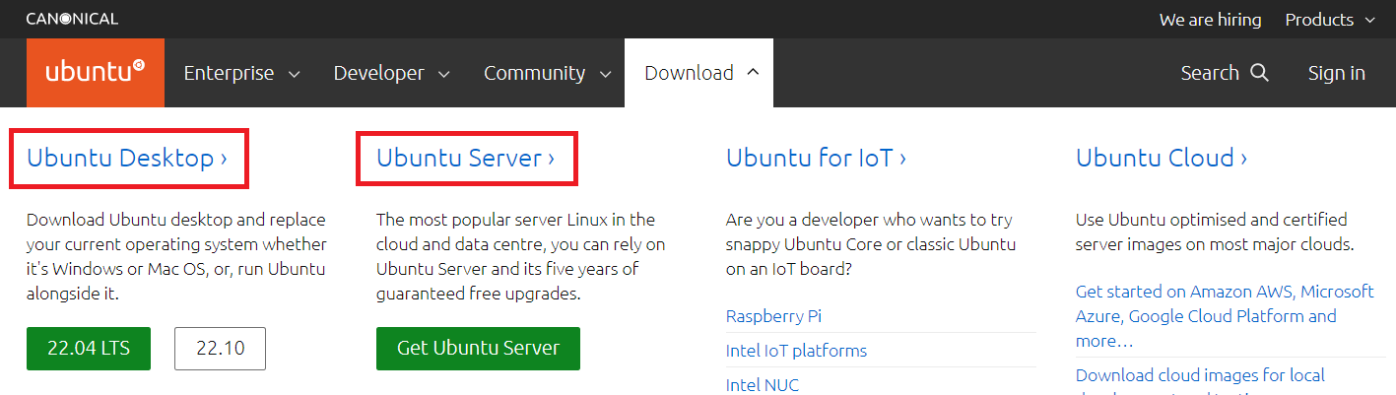
Task: Select the Download menu tab
Action: click(x=698, y=73)
